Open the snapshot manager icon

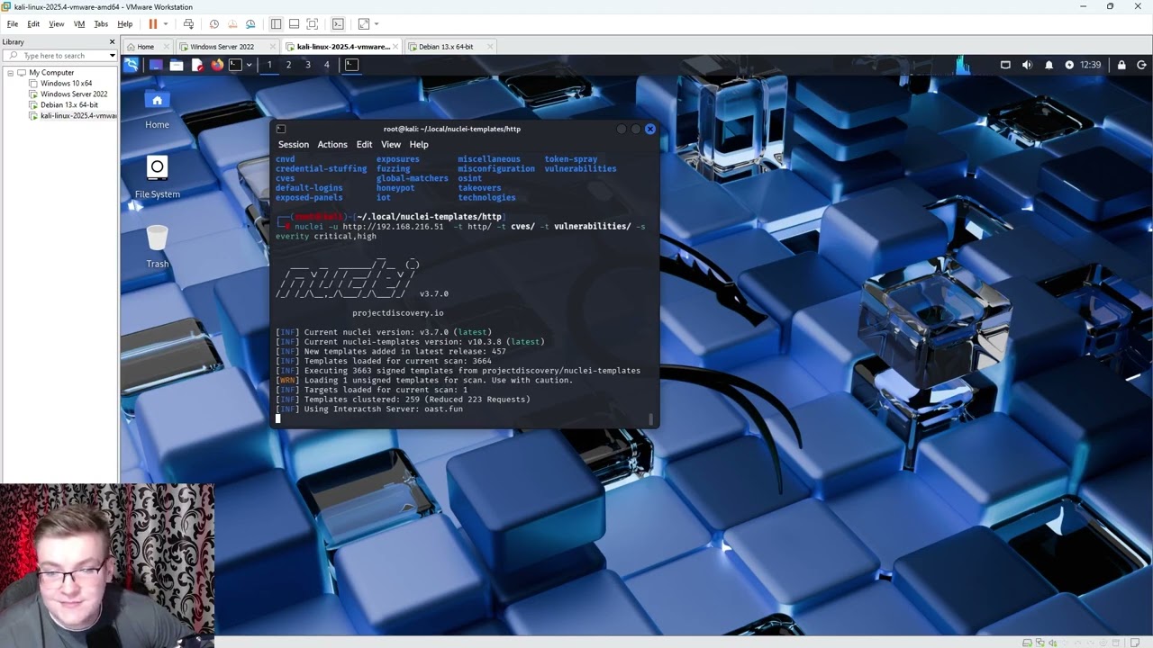(x=250, y=23)
